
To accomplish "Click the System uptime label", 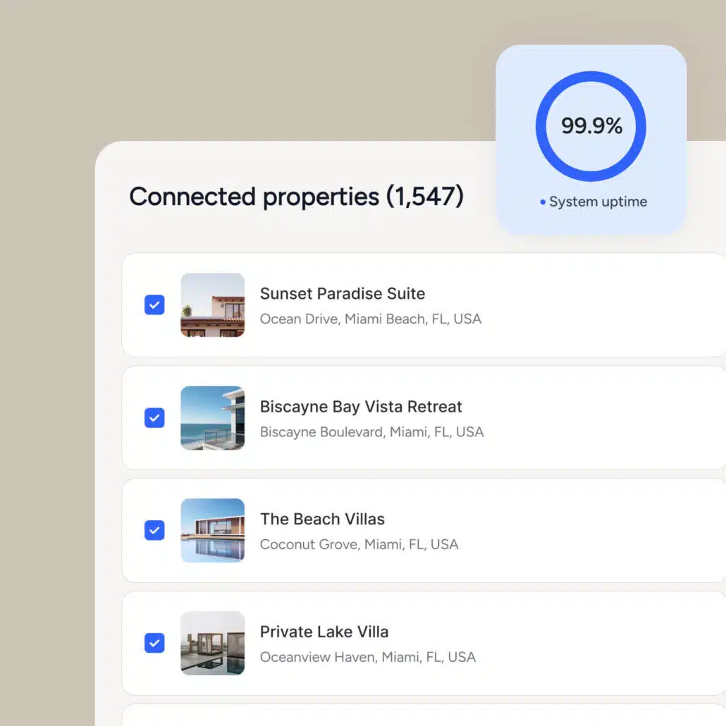I will click(598, 202).
